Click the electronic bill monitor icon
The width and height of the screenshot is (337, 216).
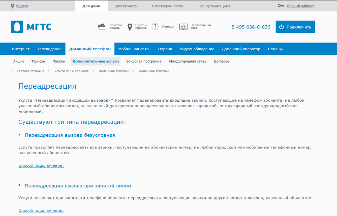coord(183,27)
